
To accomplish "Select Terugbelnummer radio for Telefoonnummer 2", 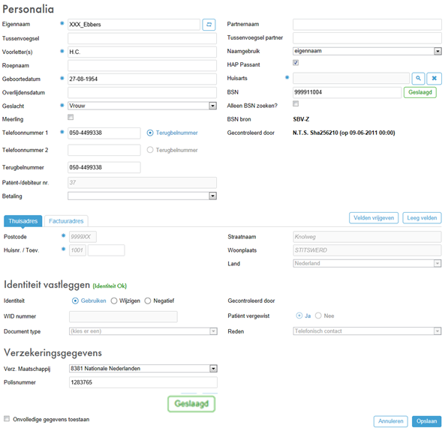I will pos(150,150).
